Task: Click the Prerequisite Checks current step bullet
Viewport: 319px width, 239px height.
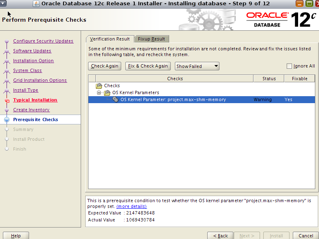Action: coord(7,120)
